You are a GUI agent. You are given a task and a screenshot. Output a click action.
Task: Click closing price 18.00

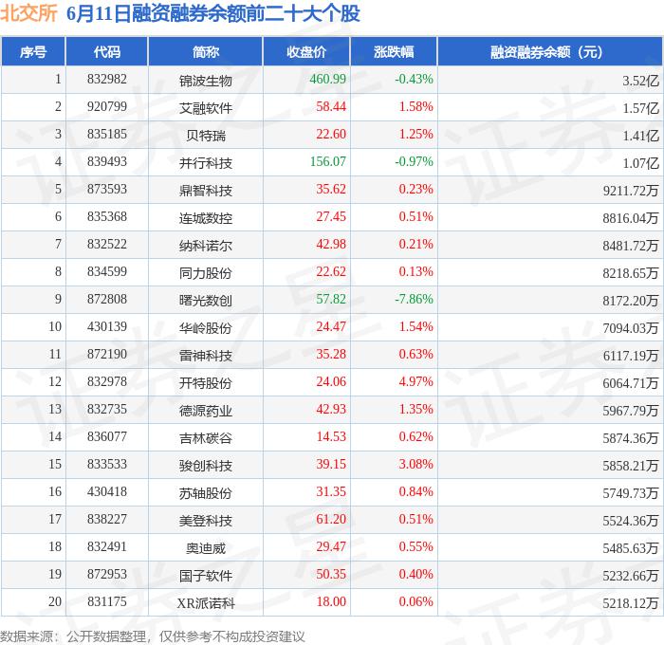[x=331, y=602]
